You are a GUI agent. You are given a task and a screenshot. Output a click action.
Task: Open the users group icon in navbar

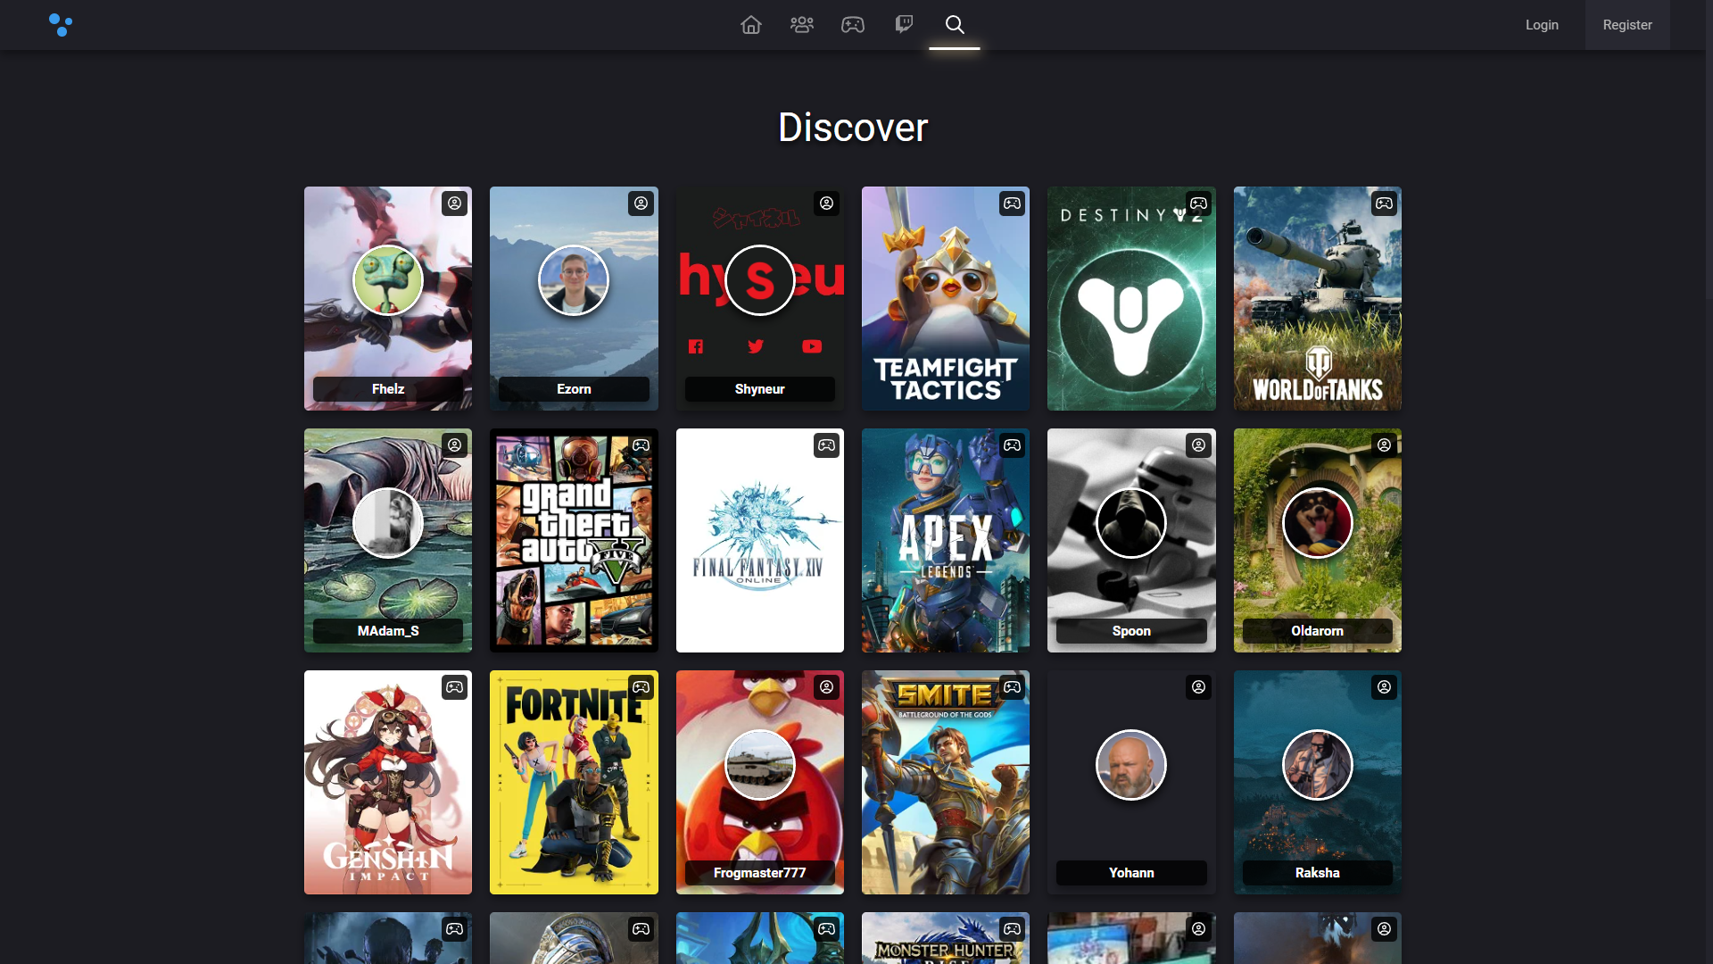tap(802, 25)
